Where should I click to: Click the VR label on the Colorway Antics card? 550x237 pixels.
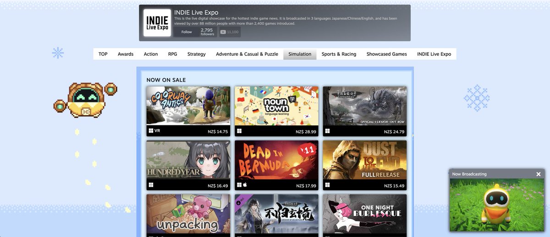[x=157, y=131]
